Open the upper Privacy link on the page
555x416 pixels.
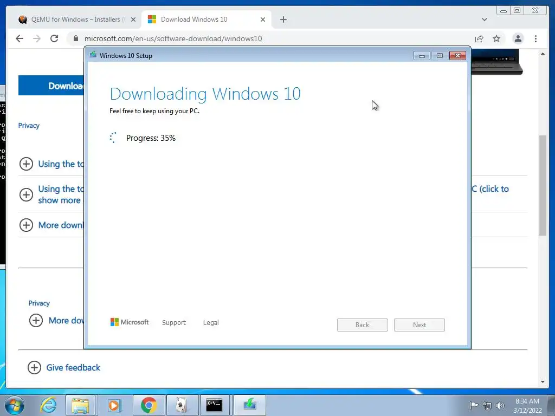[x=29, y=126]
